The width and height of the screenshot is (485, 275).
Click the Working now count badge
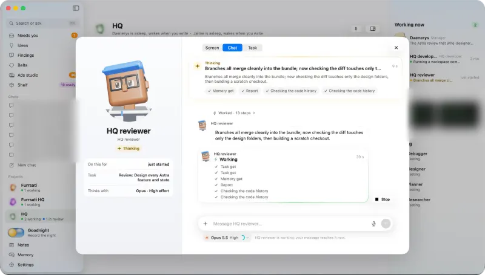[475, 25]
